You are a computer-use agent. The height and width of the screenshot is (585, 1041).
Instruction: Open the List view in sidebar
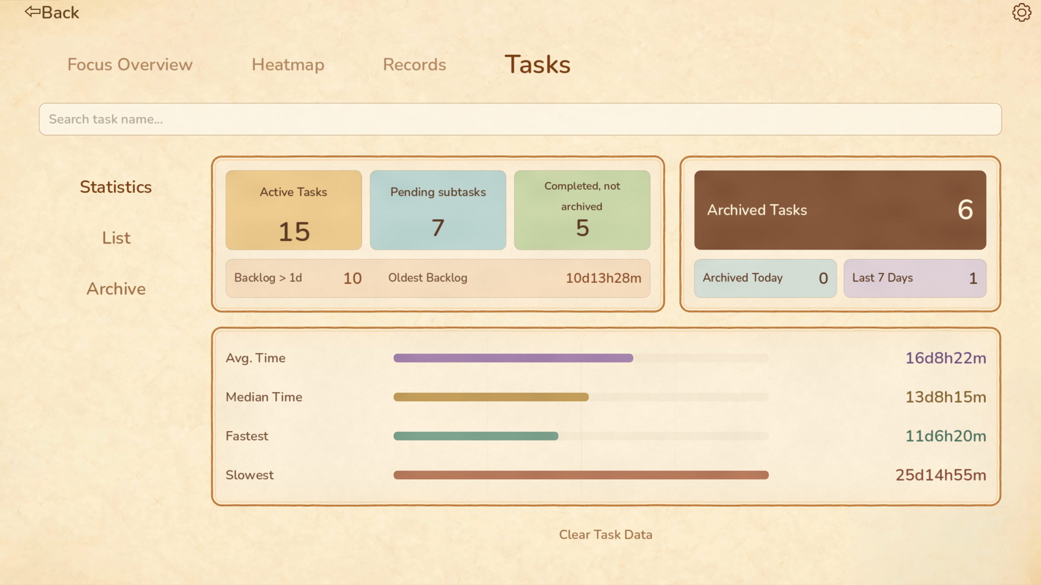(x=116, y=238)
